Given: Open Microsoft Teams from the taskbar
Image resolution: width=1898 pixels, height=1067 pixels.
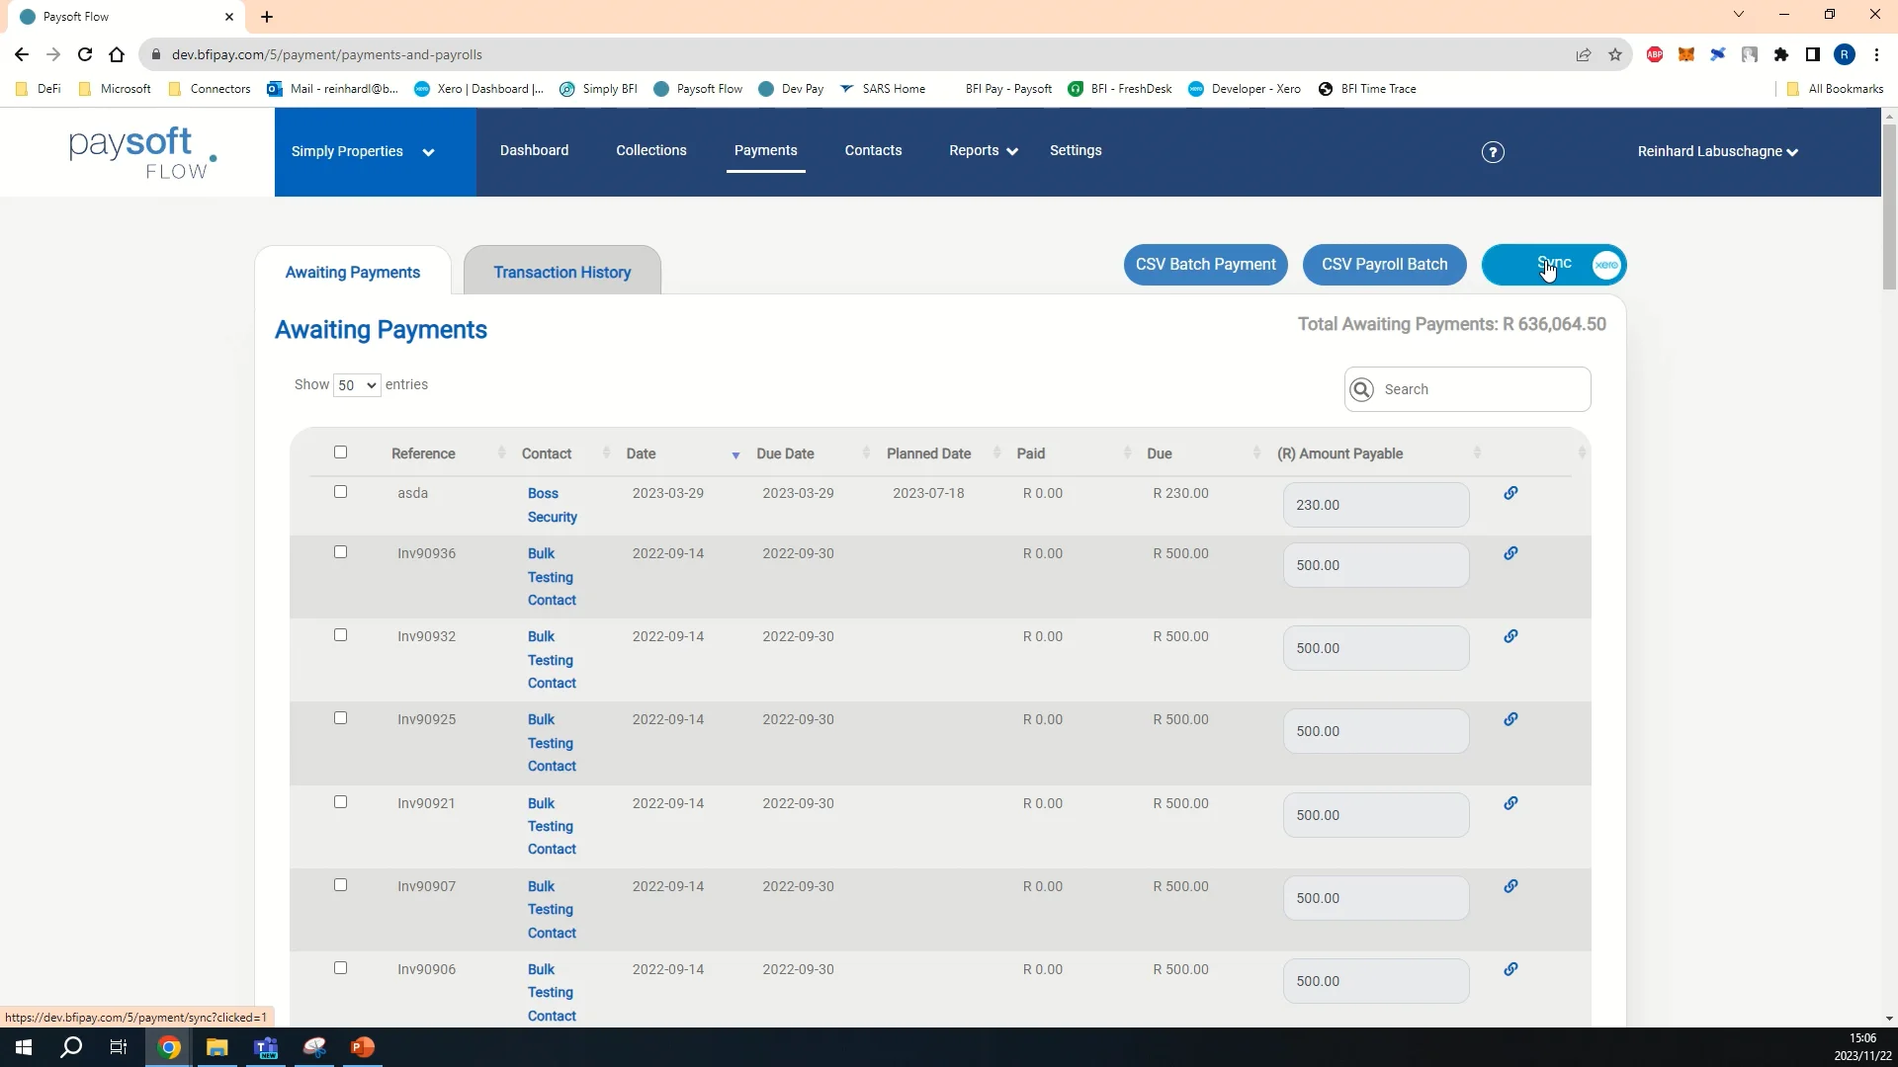Looking at the screenshot, I should click(266, 1047).
